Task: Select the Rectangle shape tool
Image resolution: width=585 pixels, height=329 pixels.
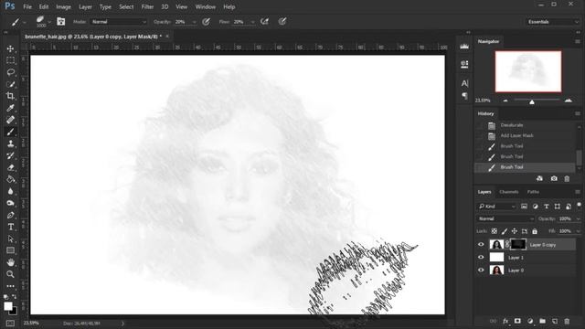Action: pos(10,250)
